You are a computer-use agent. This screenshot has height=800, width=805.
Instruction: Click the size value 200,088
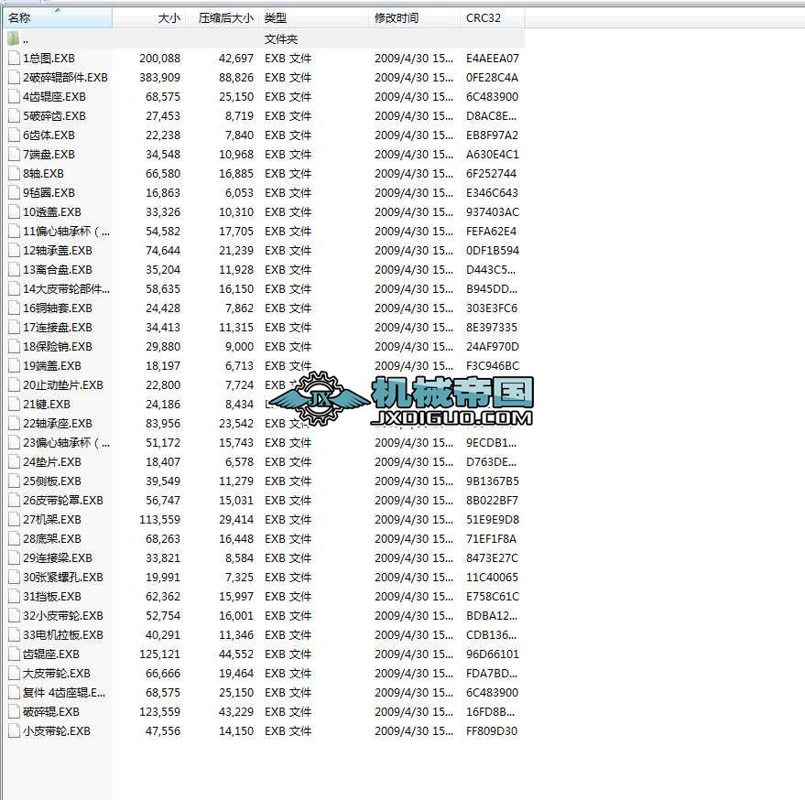pyautogui.click(x=159, y=58)
